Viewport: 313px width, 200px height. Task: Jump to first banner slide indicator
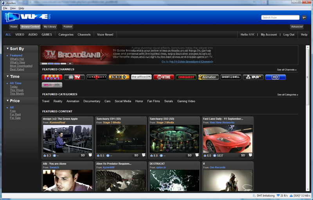tap(44, 64)
